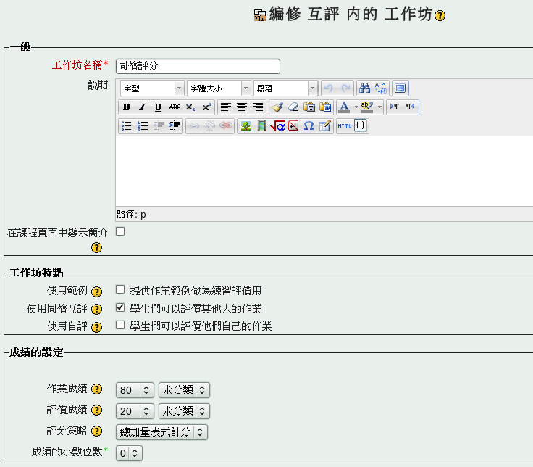Toggle fullscreen editor mode

(400, 88)
